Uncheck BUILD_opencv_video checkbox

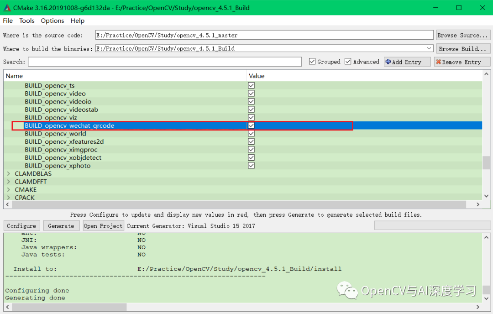tap(251, 94)
